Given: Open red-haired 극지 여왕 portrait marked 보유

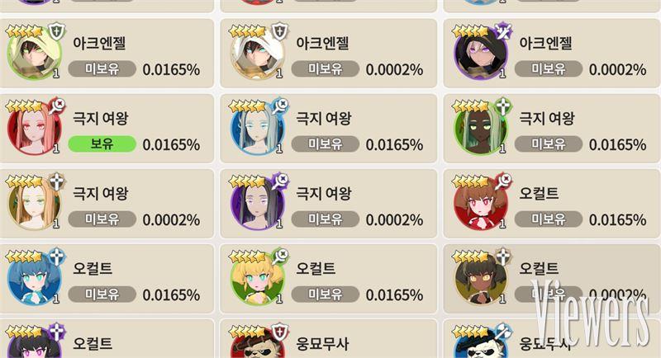Looking at the screenshot, I should pyautogui.click(x=35, y=130).
